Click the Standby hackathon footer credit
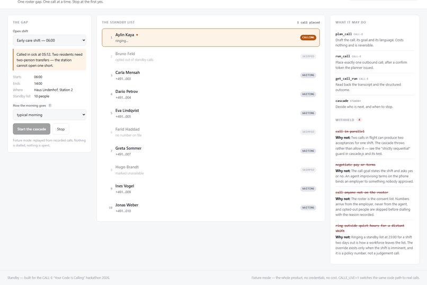This screenshot has height=285, width=427. coord(59,278)
